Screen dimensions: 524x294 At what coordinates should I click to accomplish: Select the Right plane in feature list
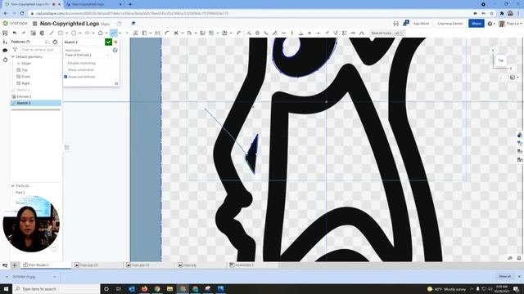tap(25, 83)
